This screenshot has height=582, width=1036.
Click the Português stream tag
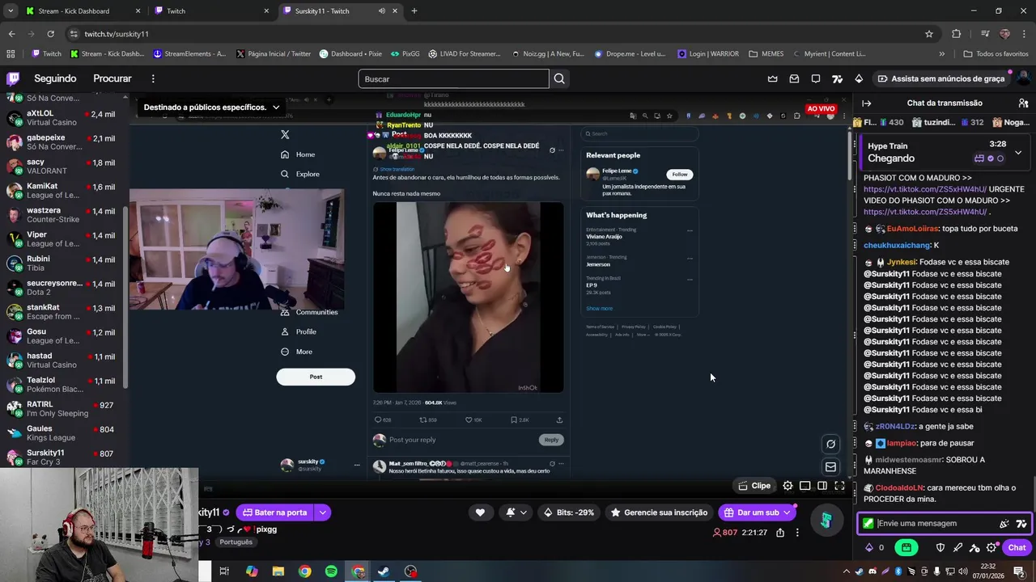click(x=236, y=542)
